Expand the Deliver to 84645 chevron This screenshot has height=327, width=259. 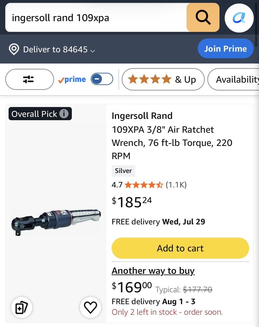pos(92,51)
